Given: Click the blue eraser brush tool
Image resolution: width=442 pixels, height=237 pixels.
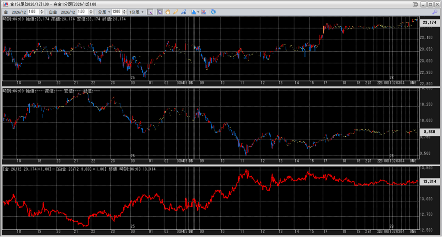Looking at the screenshot, I should click(183, 12).
